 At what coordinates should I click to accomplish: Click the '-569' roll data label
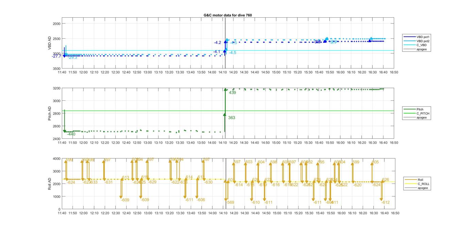230,202
